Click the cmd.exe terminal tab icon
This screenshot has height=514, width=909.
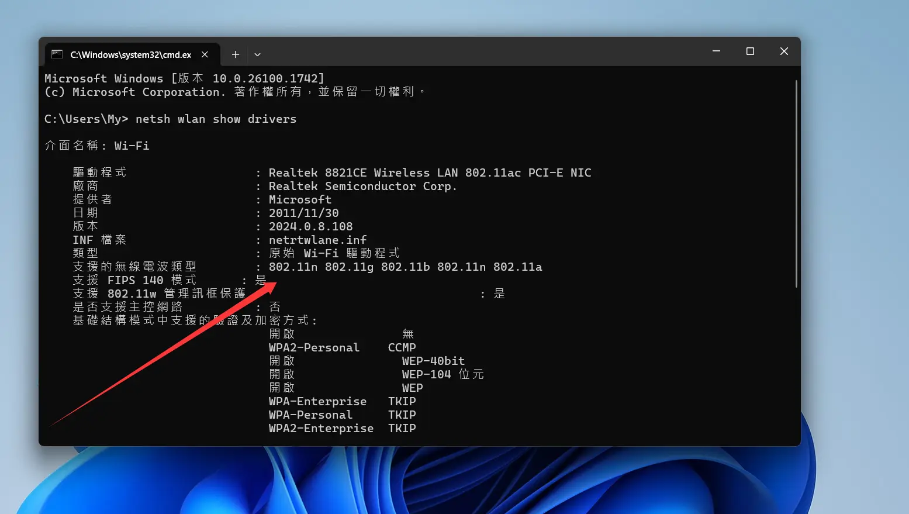(x=57, y=54)
